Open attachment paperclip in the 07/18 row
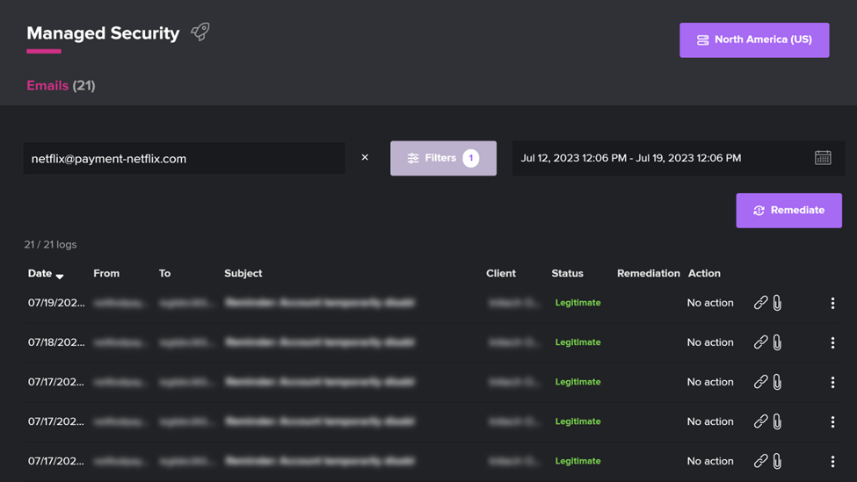Viewport: 857px width, 482px height. point(777,342)
